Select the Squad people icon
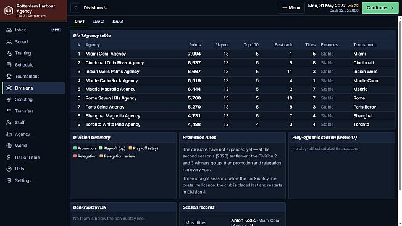The image size is (402, 226). point(9,42)
